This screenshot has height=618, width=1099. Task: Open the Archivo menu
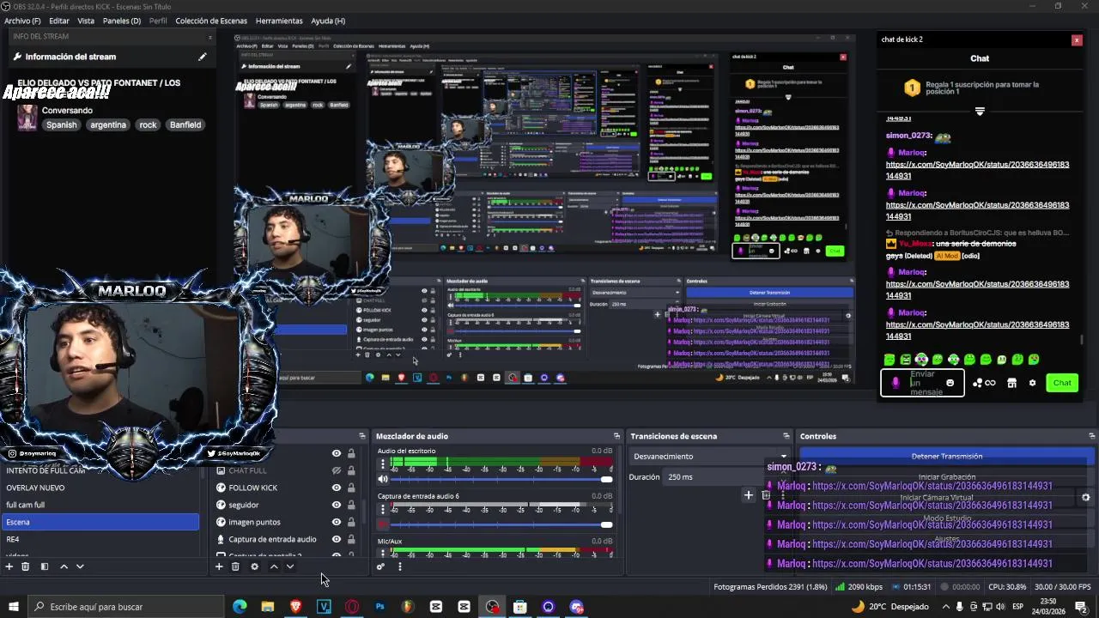(x=22, y=21)
